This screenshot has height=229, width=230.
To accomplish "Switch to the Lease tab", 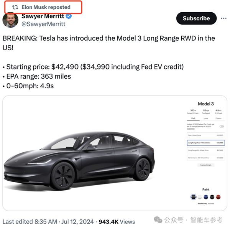I will (x=205, y=118).
